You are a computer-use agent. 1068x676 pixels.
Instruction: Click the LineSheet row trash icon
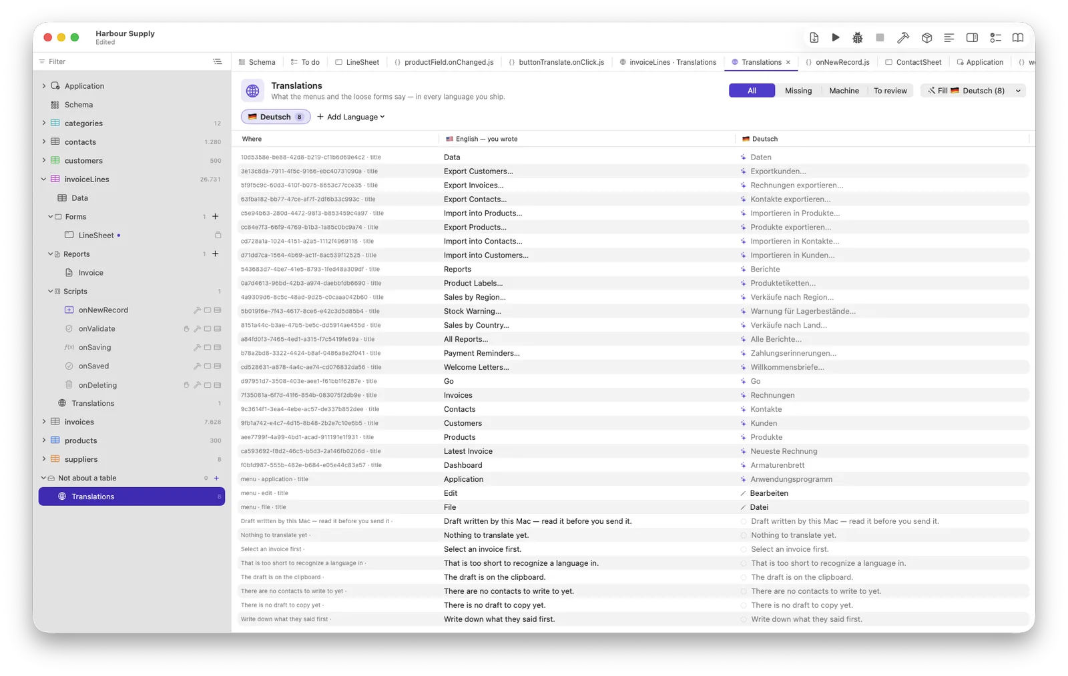coord(218,235)
